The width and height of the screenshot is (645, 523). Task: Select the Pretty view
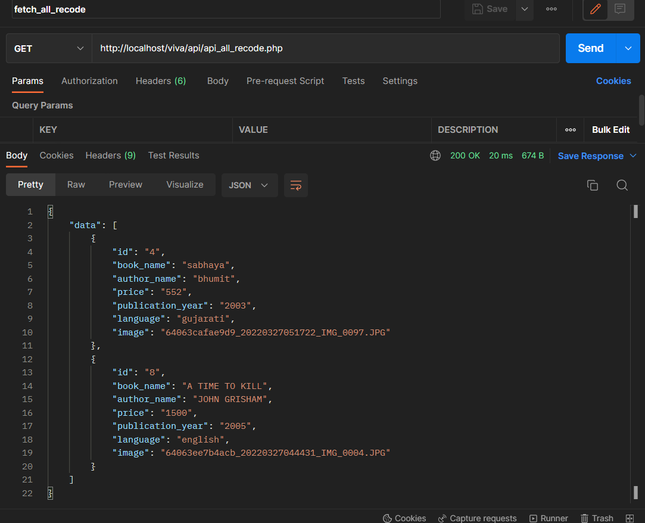30,185
